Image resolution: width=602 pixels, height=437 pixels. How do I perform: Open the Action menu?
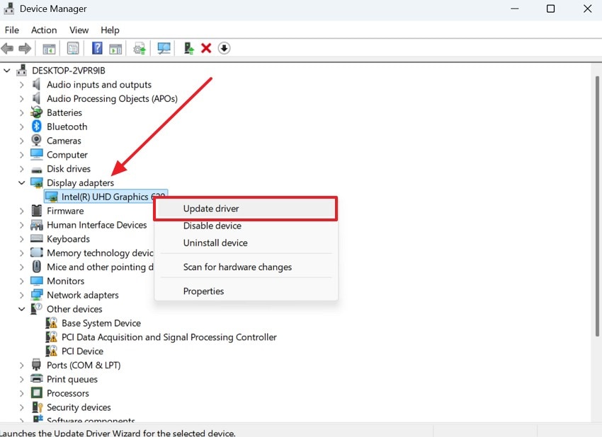point(43,30)
